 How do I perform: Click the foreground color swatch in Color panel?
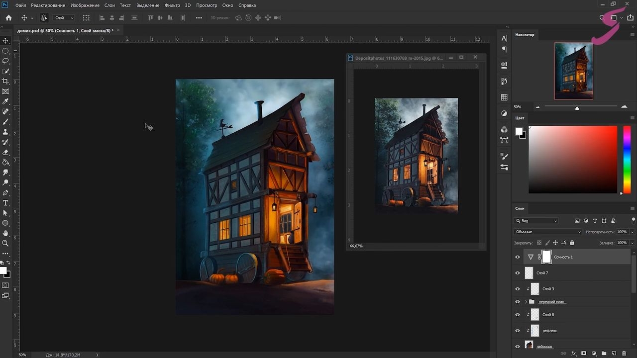tap(519, 131)
